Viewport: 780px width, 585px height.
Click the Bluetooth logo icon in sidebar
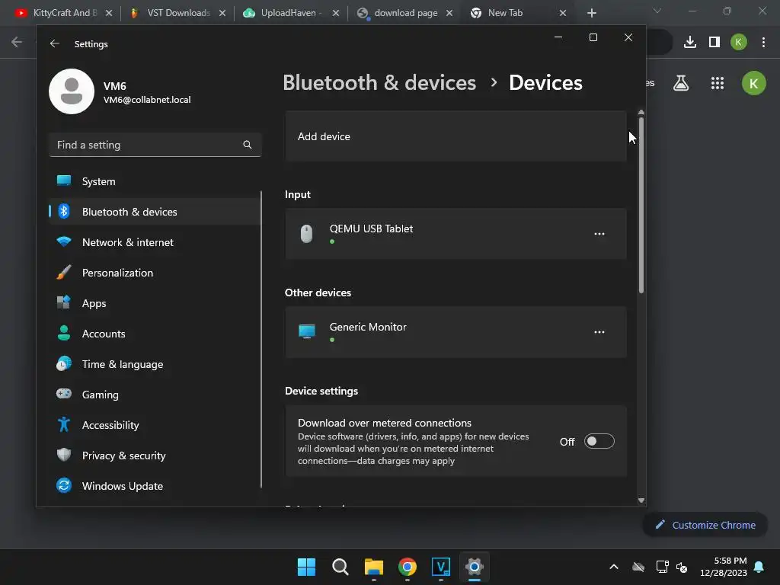[x=64, y=212]
